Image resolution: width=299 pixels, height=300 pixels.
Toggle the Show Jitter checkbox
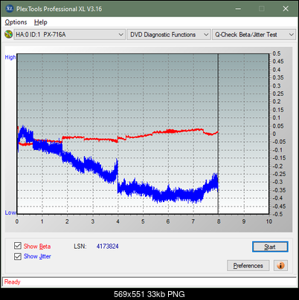18,256
